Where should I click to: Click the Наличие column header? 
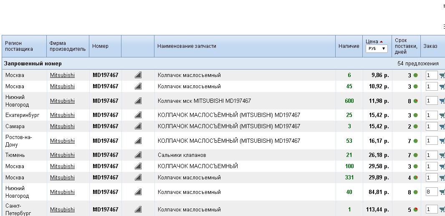click(x=349, y=46)
